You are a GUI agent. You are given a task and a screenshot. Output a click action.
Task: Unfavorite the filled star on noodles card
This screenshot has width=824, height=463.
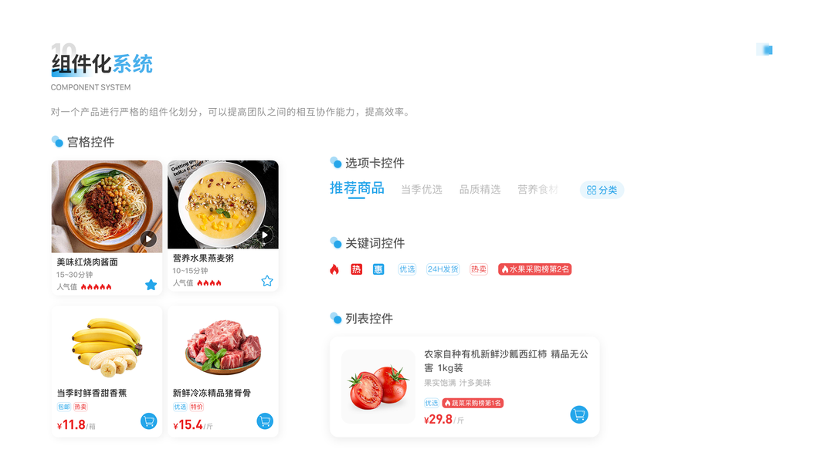[151, 285]
